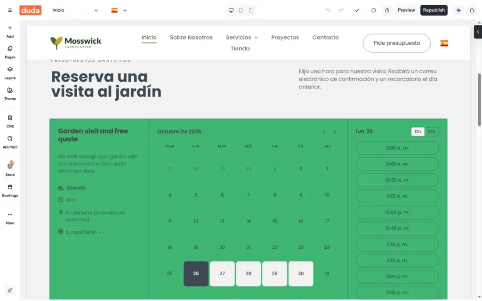Open the Add elements panel

point(10,32)
